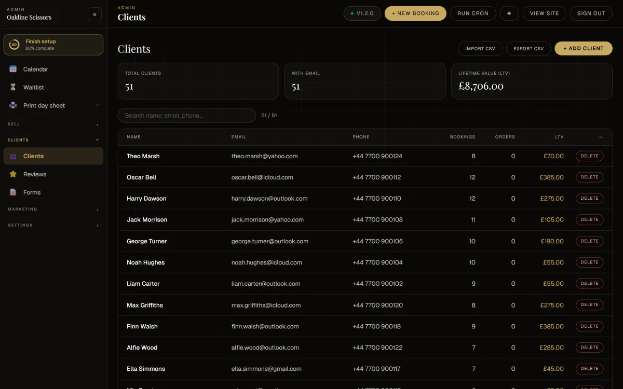Click phone +44 7700 900118

377,326
